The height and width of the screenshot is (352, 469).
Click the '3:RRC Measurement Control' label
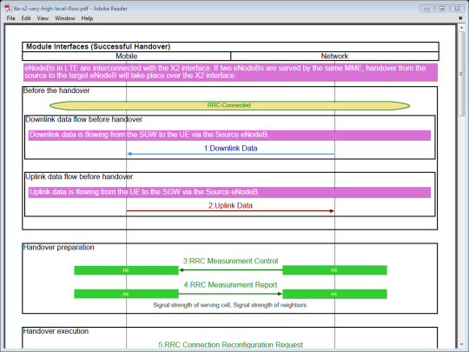[231, 261]
